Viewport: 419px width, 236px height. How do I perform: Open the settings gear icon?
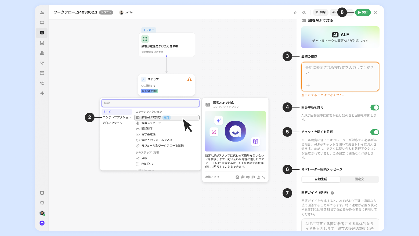(x=42, y=203)
